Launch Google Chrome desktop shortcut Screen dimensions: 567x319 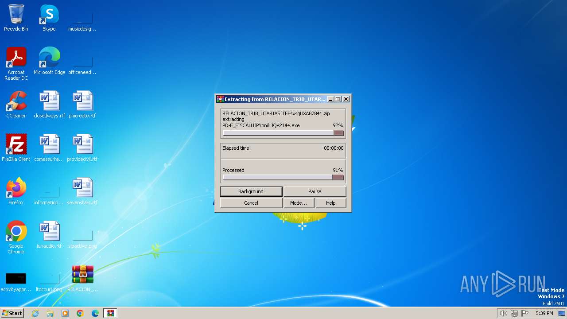[16, 237]
